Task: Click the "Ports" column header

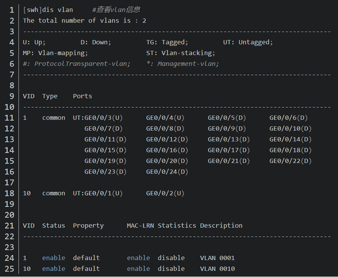Action: (82, 96)
